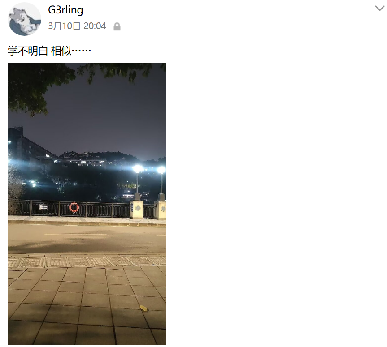Click the lock privacy icon

[x=117, y=26]
